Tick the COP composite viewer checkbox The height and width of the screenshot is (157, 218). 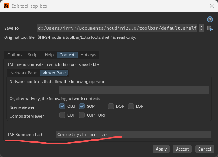(x=62, y=115)
